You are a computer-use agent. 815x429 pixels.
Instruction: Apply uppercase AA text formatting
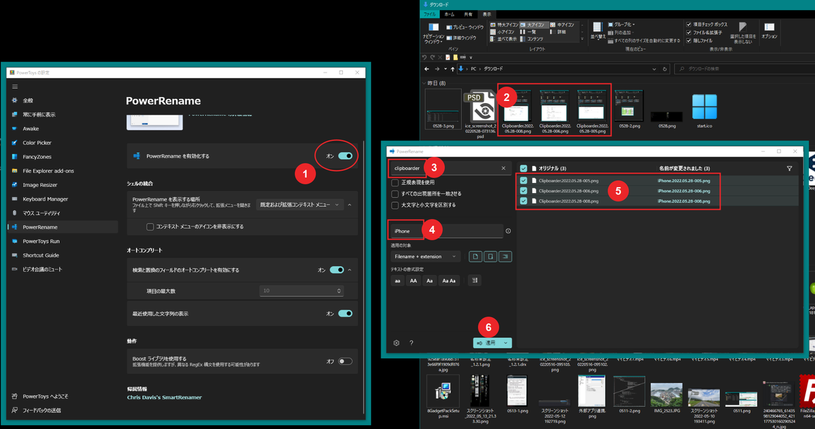[414, 280]
